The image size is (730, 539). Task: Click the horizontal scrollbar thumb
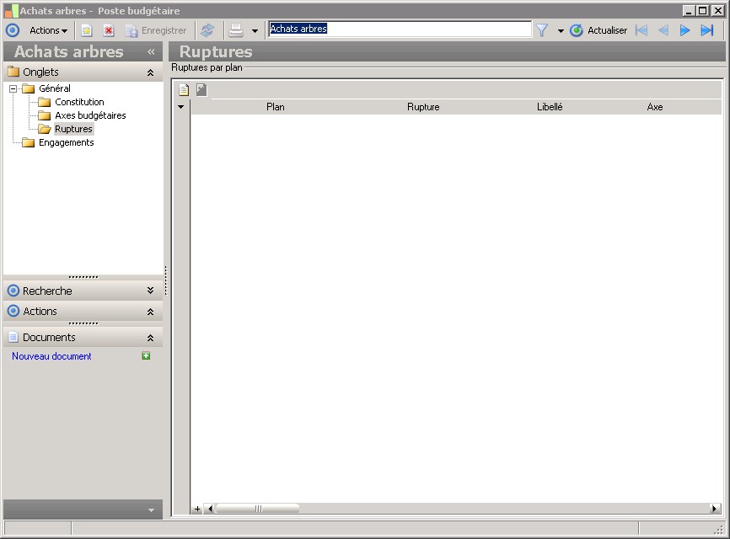pos(257,509)
